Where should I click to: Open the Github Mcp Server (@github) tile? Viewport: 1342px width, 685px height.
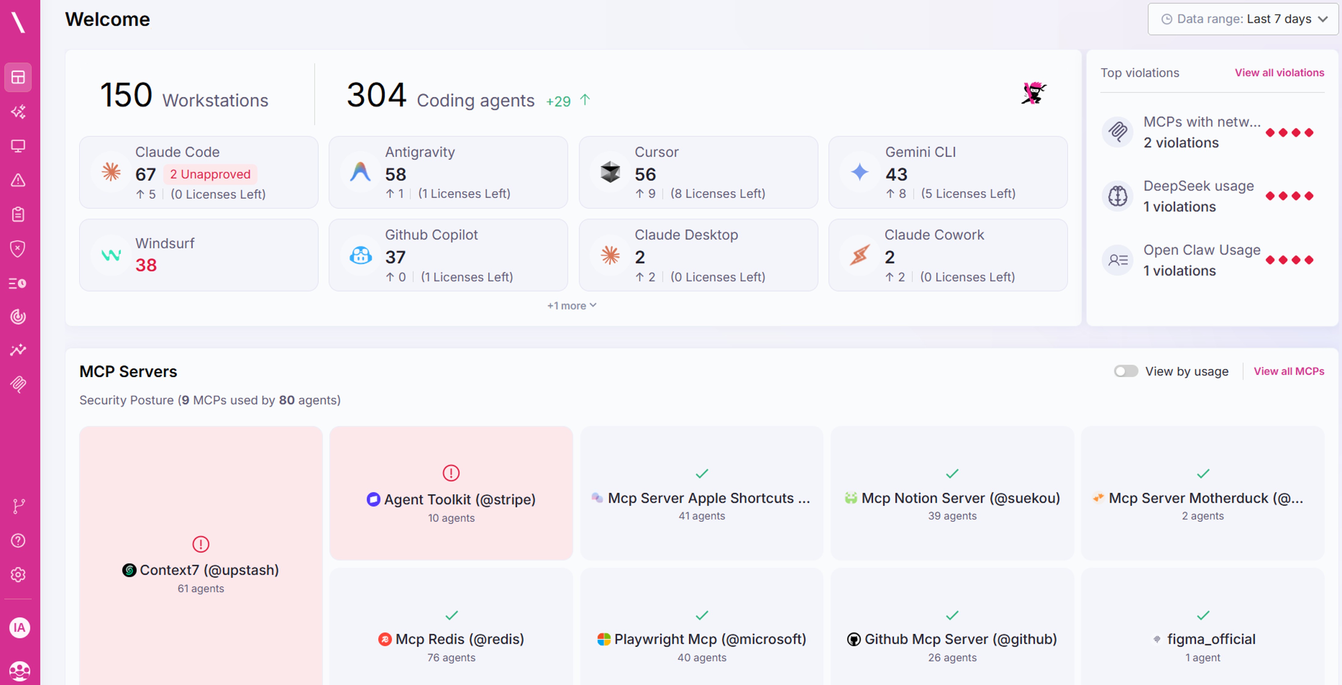[952, 627]
